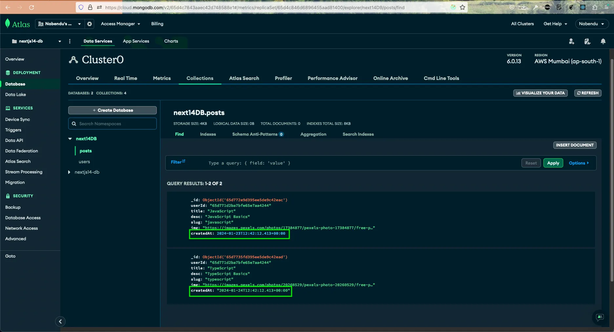Screen dimensions: 614x332
Task: Open Nabendu user account menu
Action: pyautogui.click(x=591, y=24)
